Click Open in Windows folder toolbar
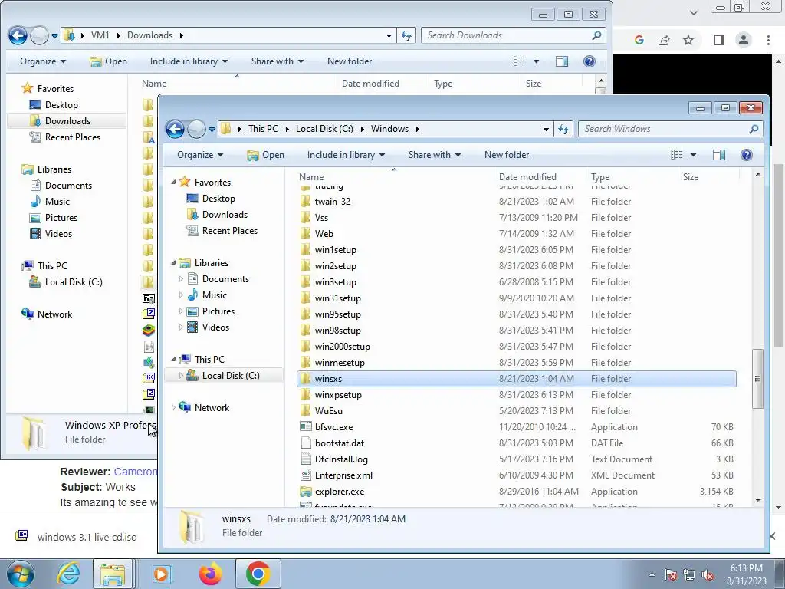This screenshot has height=589, width=785. coord(265,155)
